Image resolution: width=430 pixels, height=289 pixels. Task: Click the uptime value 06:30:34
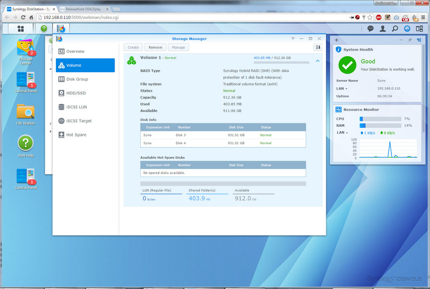pyautogui.click(x=385, y=96)
